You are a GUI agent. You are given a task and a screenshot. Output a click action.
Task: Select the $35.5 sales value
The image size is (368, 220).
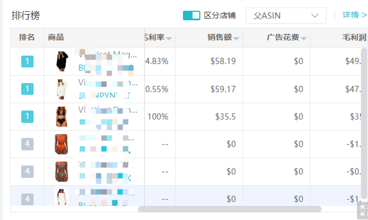(225, 117)
